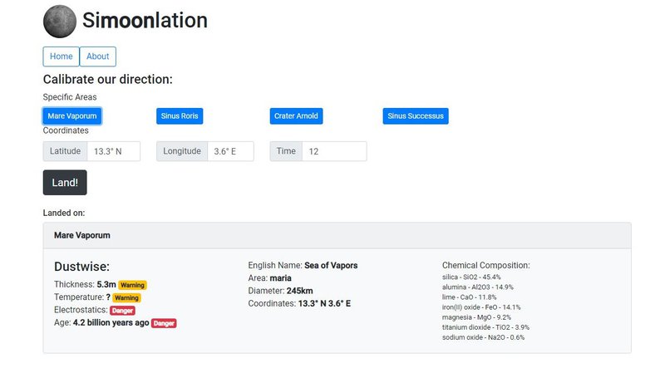665x373 pixels.
Task: Edit the Time value field
Action: (x=334, y=151)
